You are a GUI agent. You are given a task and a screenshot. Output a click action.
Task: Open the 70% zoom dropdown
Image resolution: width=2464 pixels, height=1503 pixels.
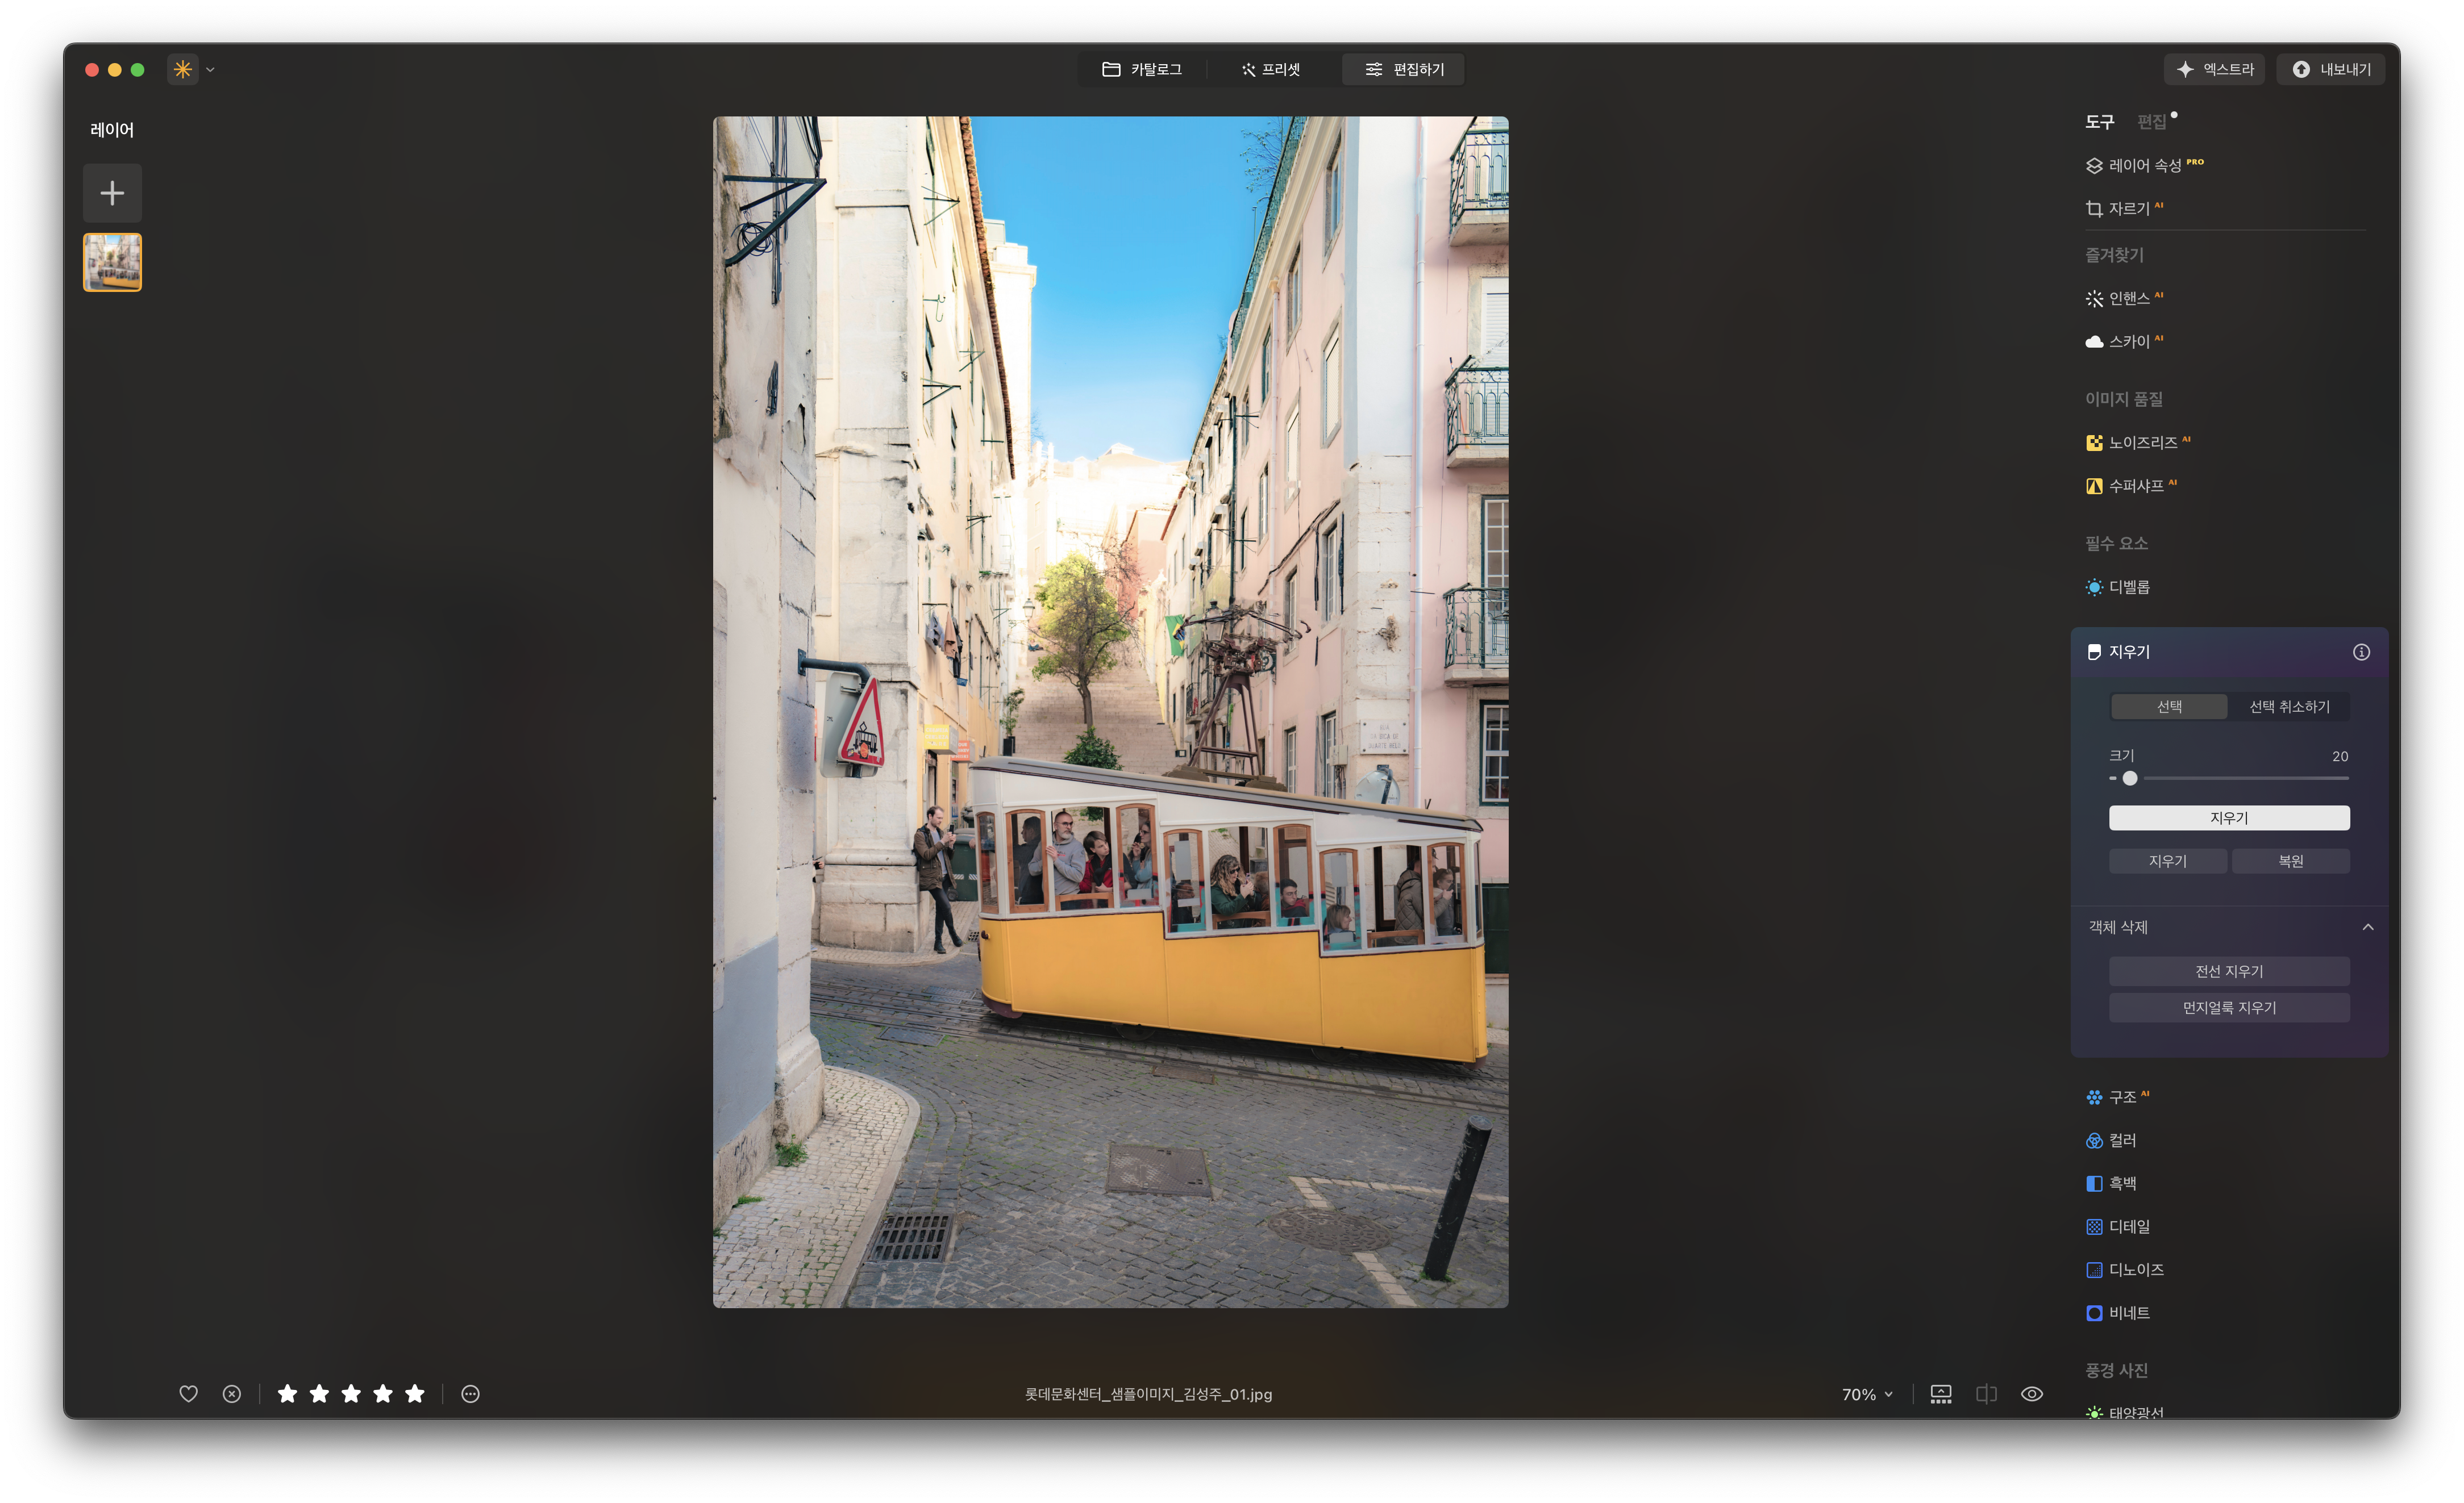pos(1867,1394)
